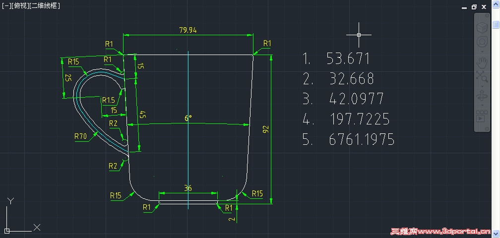Viewport: 500px width, 238px height.
Task: Close the navigation bar with its X
Action: point(487,15)
